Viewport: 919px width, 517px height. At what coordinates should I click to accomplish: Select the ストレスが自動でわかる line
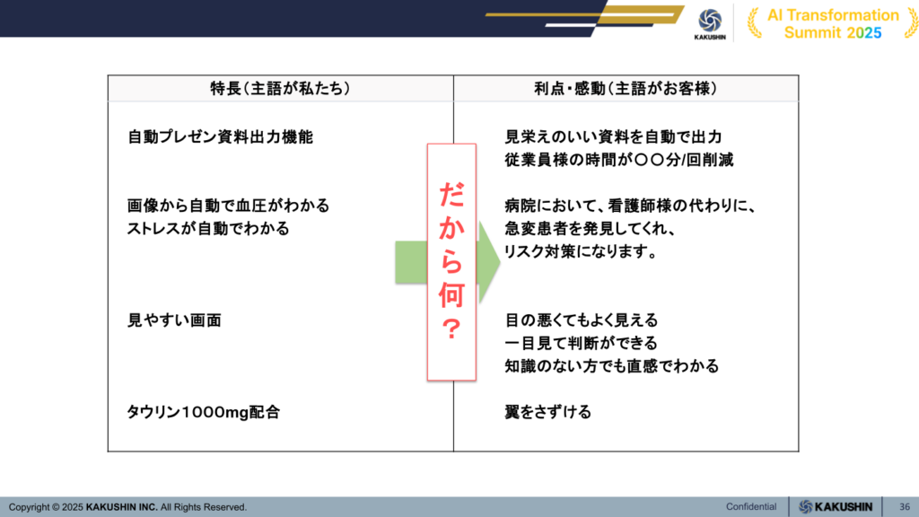point(209,228)
